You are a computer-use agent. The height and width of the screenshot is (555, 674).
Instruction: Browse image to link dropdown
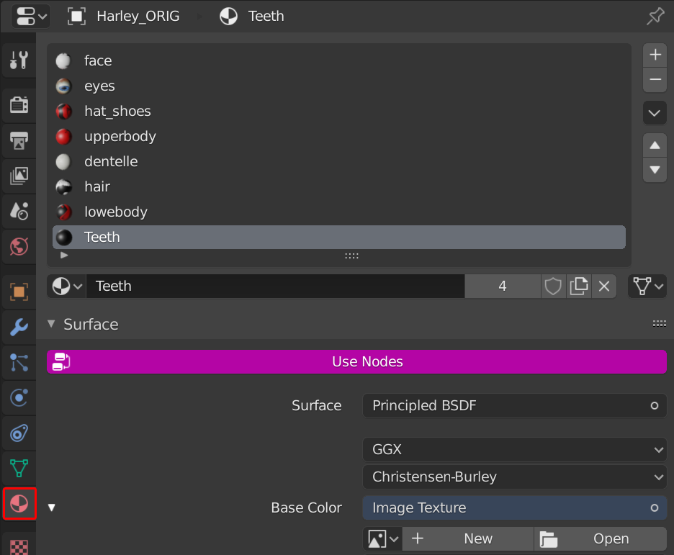point(382,538)
